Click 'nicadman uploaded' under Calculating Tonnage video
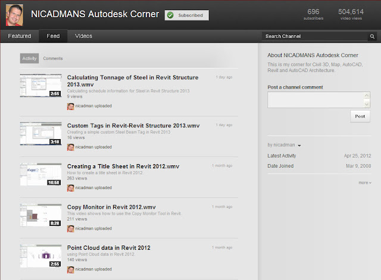 point(93,106)
